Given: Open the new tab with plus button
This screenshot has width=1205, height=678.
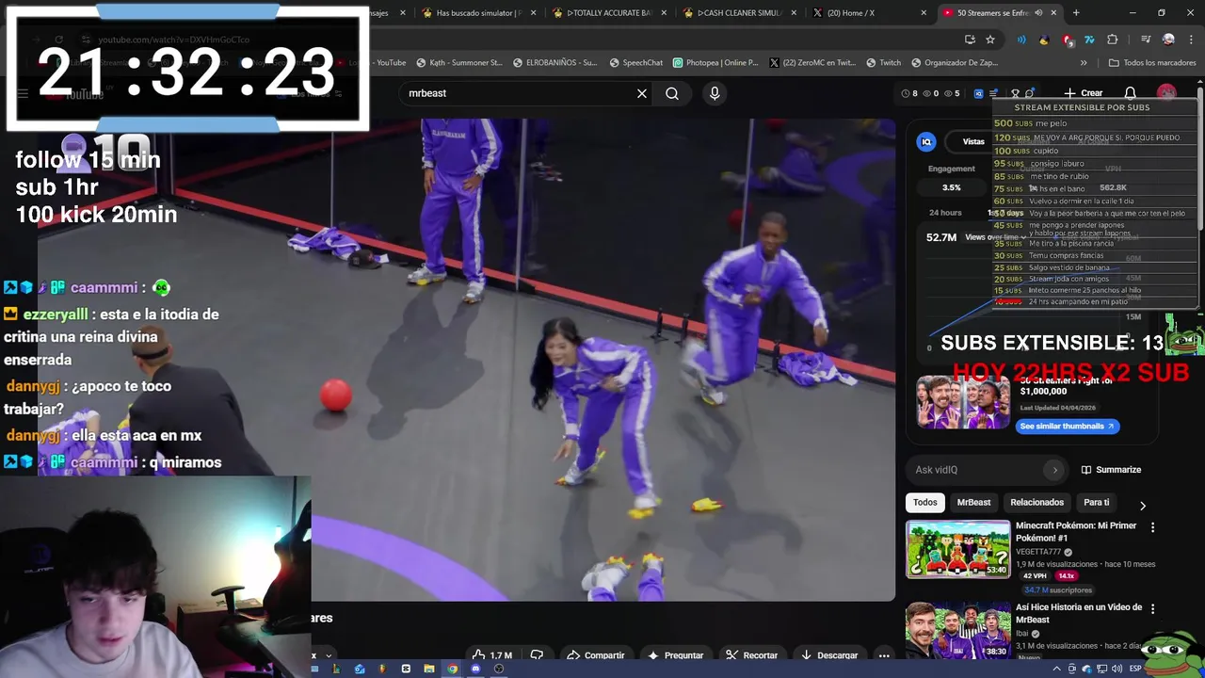Looking at the screenshot, I should tap(1076, 13).
